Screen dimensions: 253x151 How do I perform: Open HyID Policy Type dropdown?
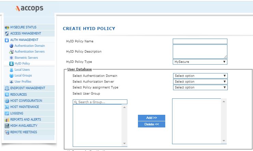200,62
